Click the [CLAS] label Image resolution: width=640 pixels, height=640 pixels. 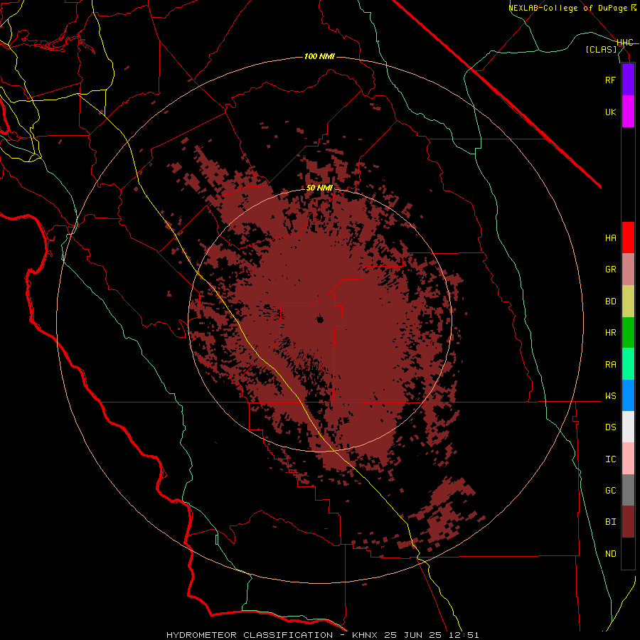[601, 49]
